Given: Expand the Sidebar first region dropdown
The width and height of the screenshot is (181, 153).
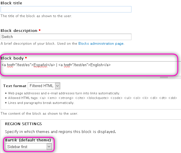Looking at the screenshot, I should (29, 147).
